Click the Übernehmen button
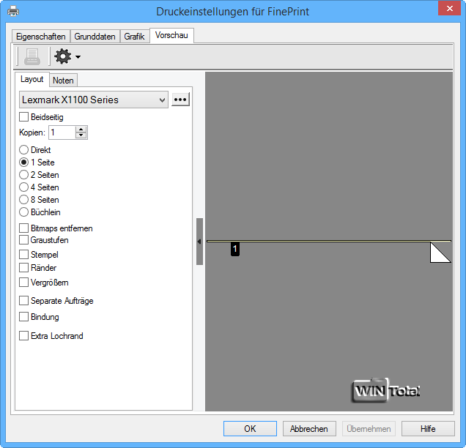The width and height of the screenshot is (466, 448). point(369,428)
